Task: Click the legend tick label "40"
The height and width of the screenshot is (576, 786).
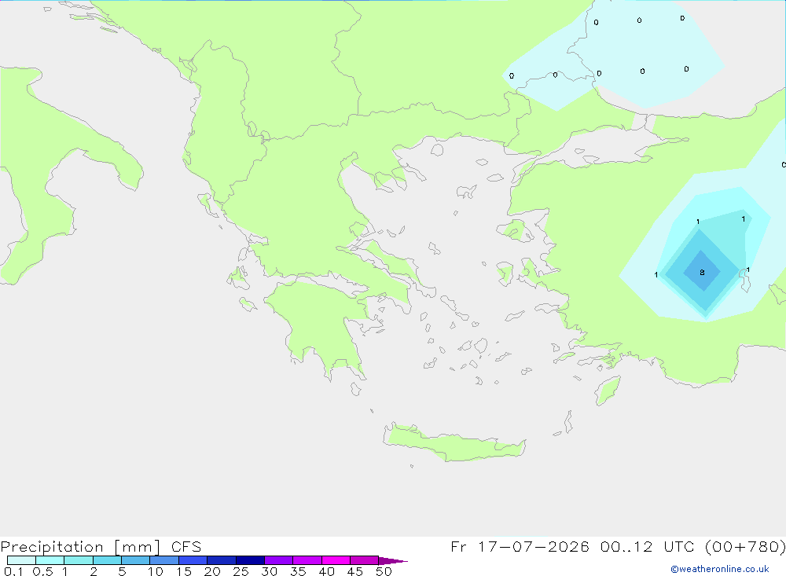Action: (x=326, y=571)
